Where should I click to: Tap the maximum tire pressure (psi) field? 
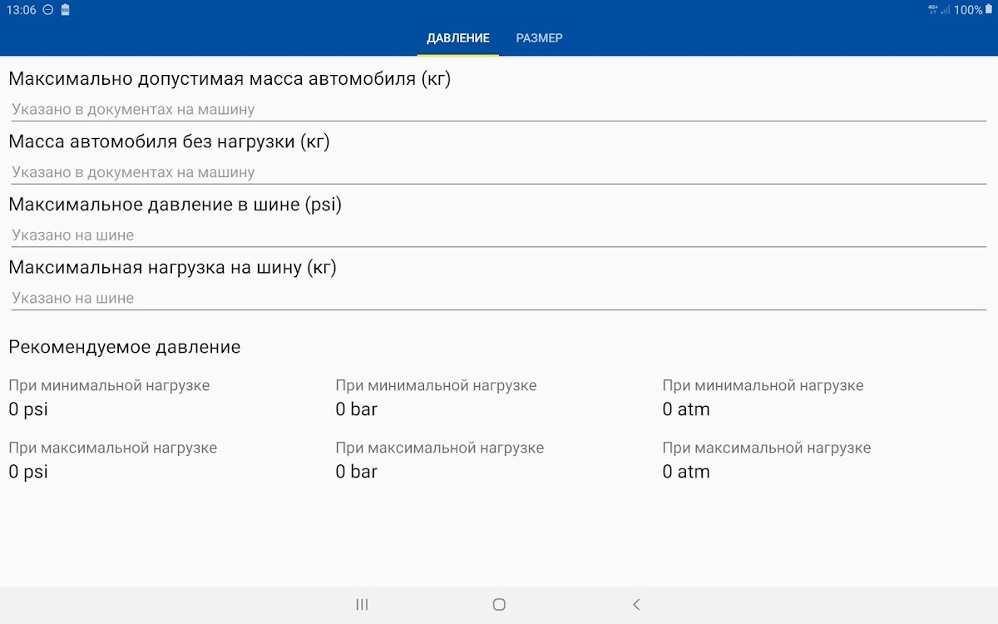(x=497, y=235)
